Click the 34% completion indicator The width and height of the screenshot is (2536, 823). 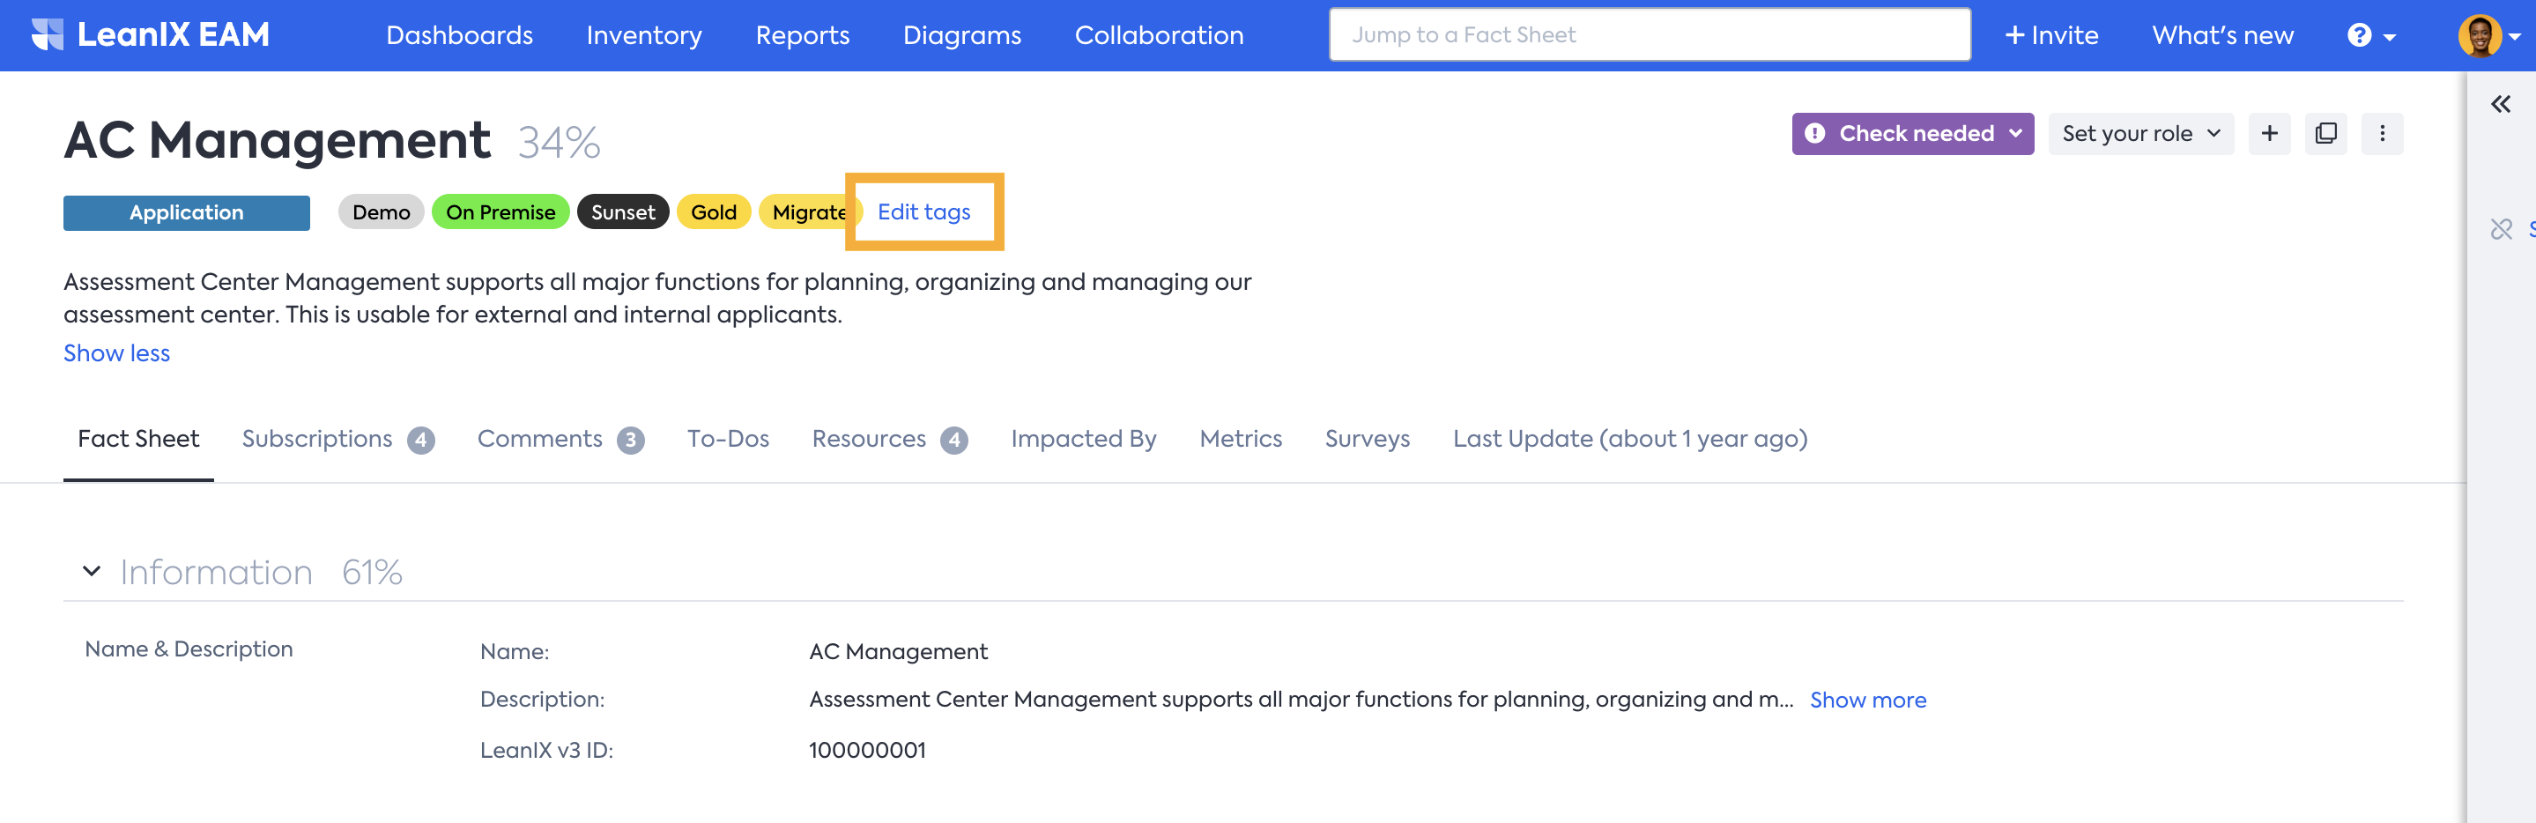point(560,143)
